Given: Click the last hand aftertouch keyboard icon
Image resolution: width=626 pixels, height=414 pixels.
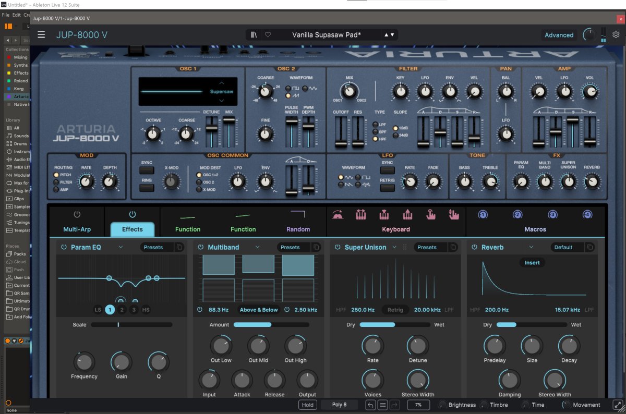Looking at the screenshot, I should coord(453,214).
